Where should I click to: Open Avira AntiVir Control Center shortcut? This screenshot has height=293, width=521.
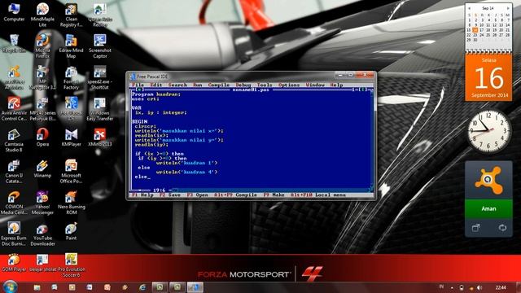(x=14, y=108)
